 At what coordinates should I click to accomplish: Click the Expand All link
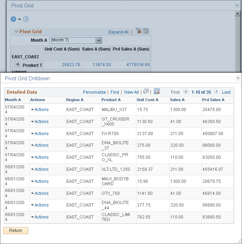pyautogui.click(x=118, y=32)
